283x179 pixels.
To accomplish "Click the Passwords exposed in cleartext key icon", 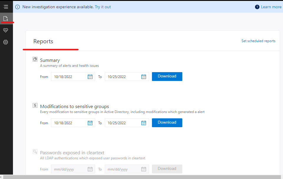I will [x=35, y=152].
